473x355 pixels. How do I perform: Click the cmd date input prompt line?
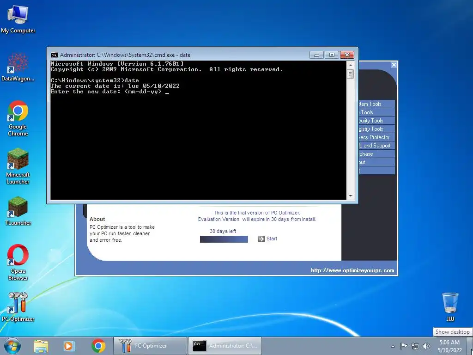(110, 92)
